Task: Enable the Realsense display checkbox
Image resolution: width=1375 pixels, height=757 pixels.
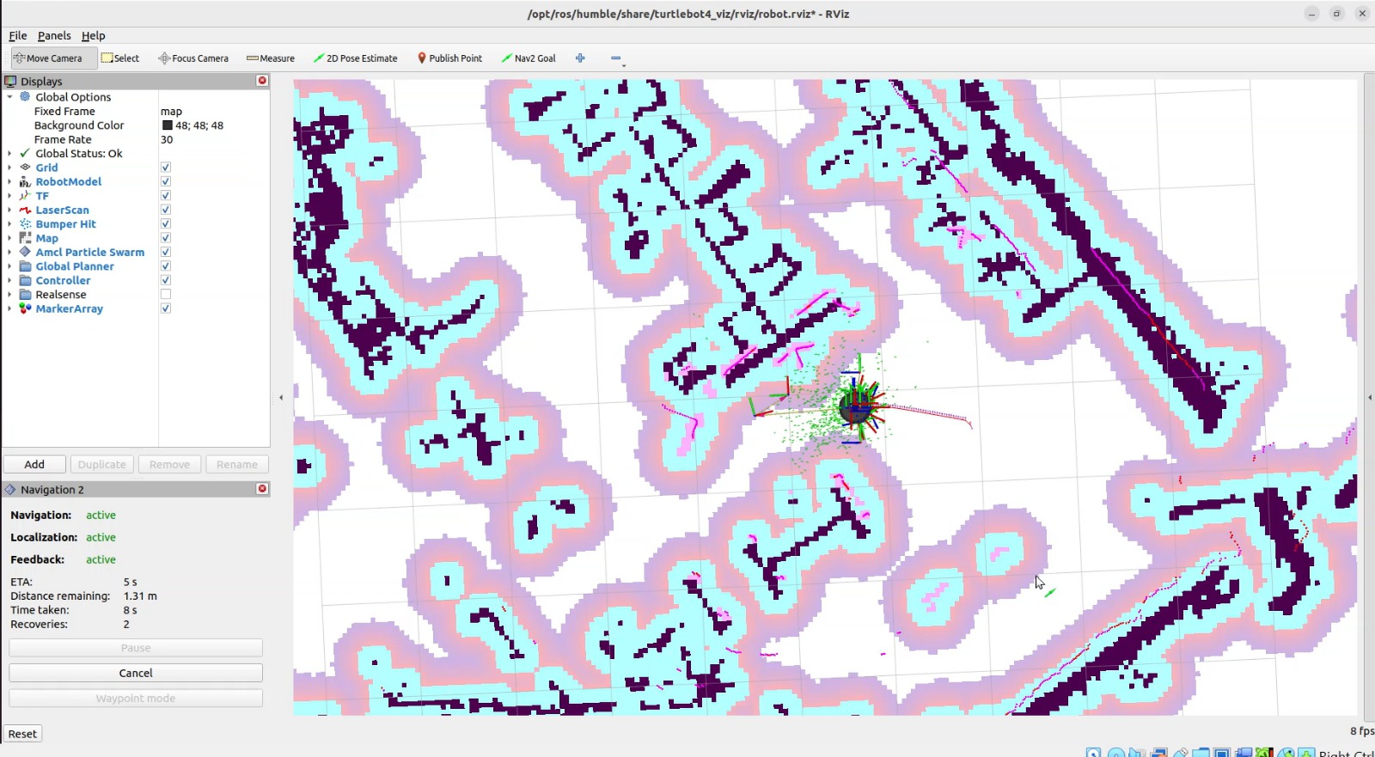Action: (x=166, y=295)
